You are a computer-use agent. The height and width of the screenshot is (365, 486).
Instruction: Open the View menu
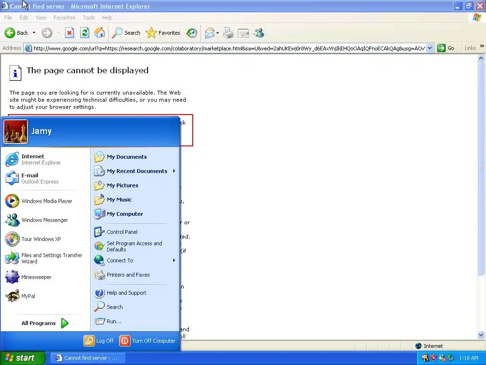41,18
